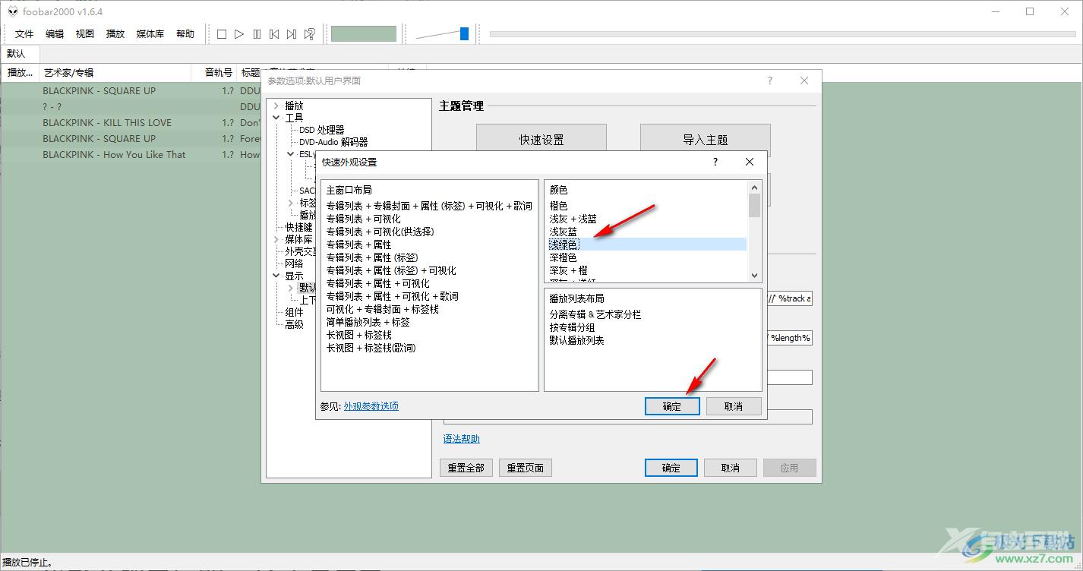Collapse the 显示 tree node

pos(276,276)
